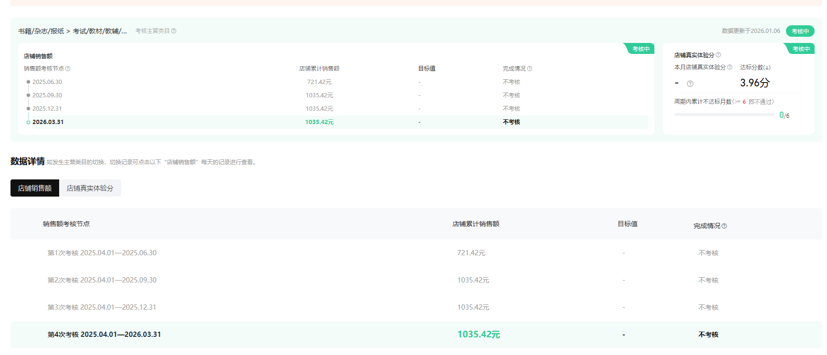Click the 数据详情 heading
Screen dimensions: 827x355
[x=28, y=161]
